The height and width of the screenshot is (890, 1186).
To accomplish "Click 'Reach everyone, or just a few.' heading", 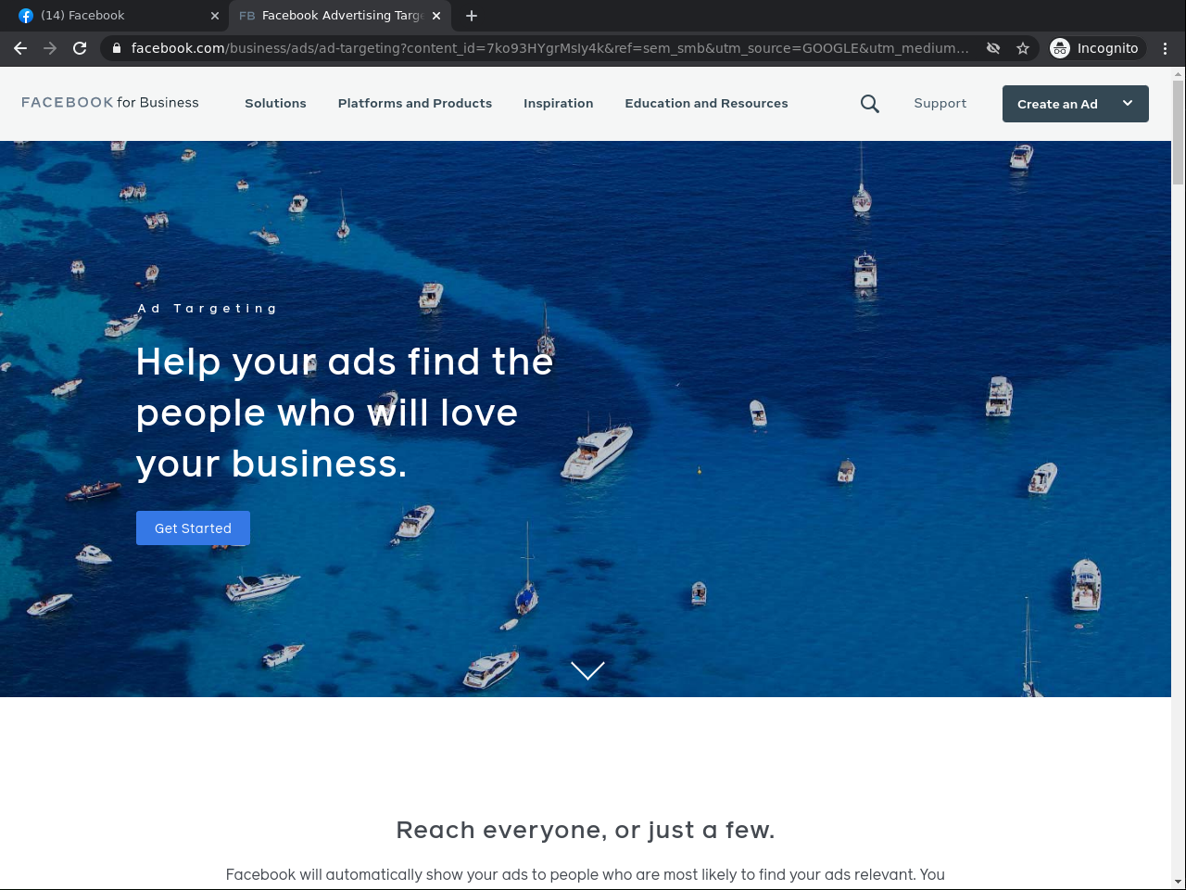I will point(586,830).
